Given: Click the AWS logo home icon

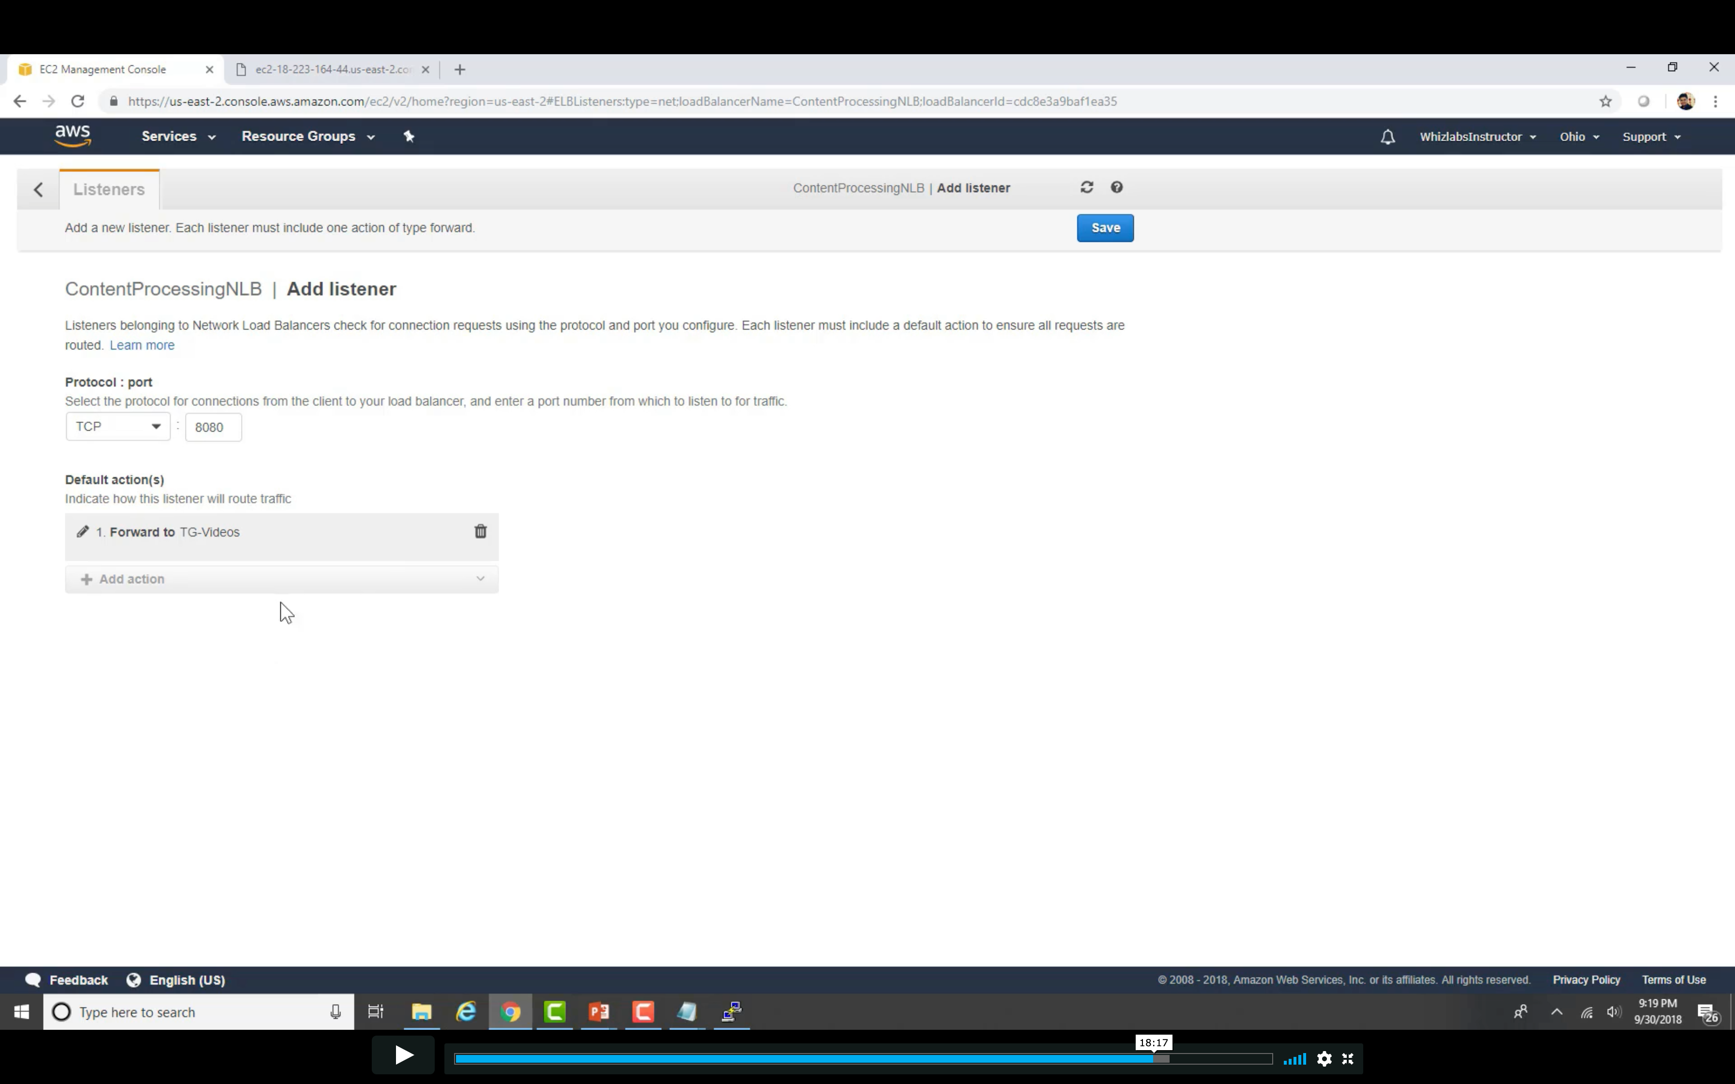Looking at the screenshot, I should coord(73,135).
